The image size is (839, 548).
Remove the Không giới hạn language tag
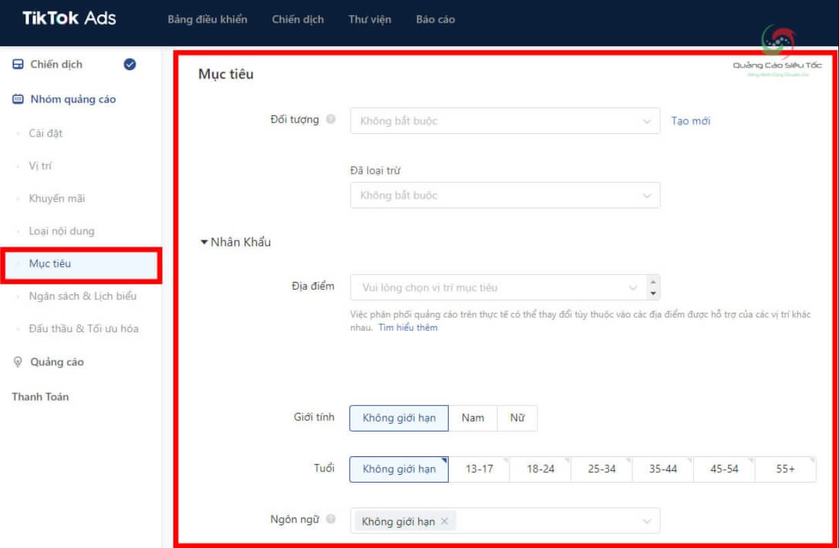445,522
